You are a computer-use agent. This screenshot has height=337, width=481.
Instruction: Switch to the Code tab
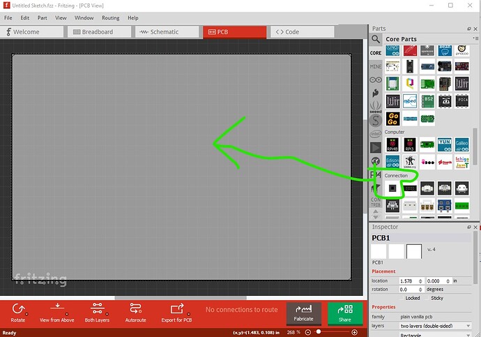tap(302, 32)
